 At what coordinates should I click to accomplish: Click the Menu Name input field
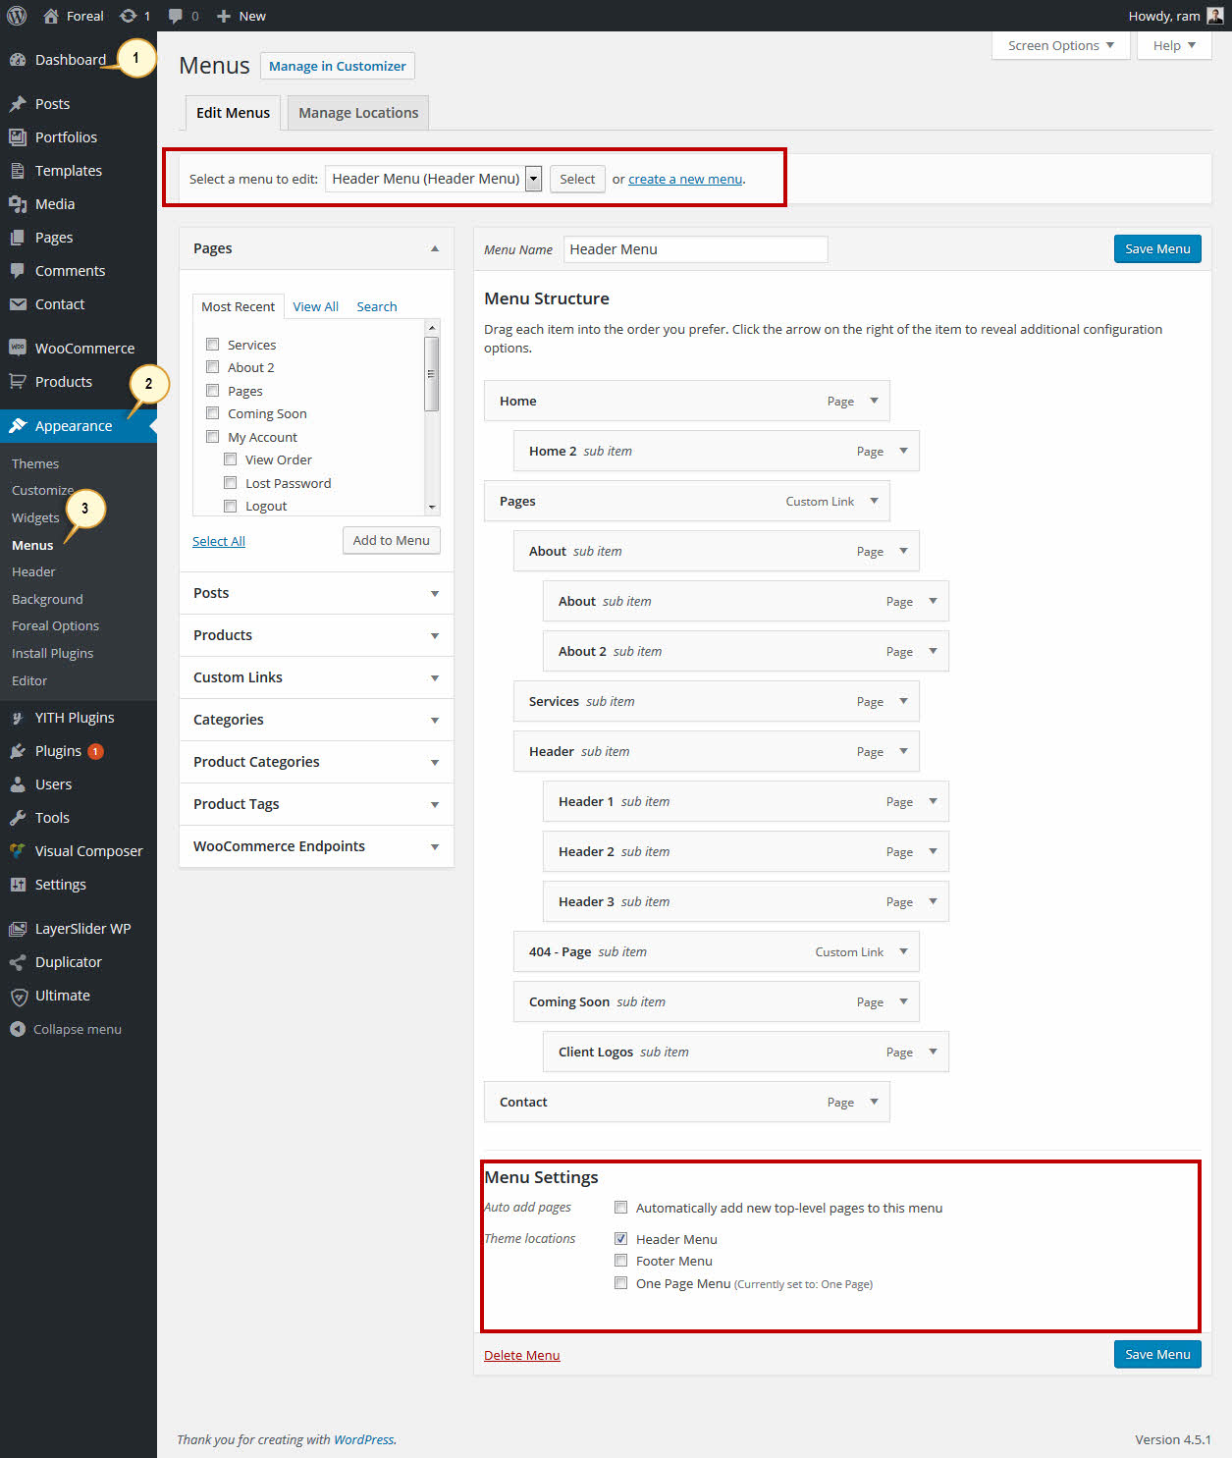[695, 249]
